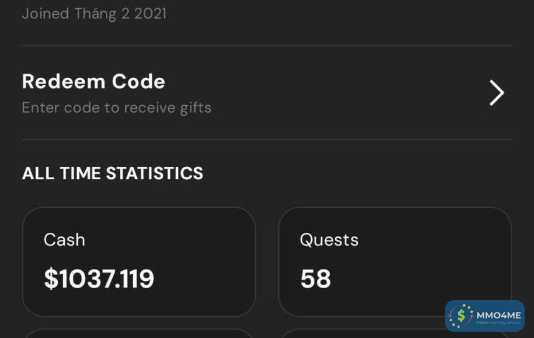Tap 'Enter code to receive gifts' subtitle
534x338 pixels.
coord(116,108)
